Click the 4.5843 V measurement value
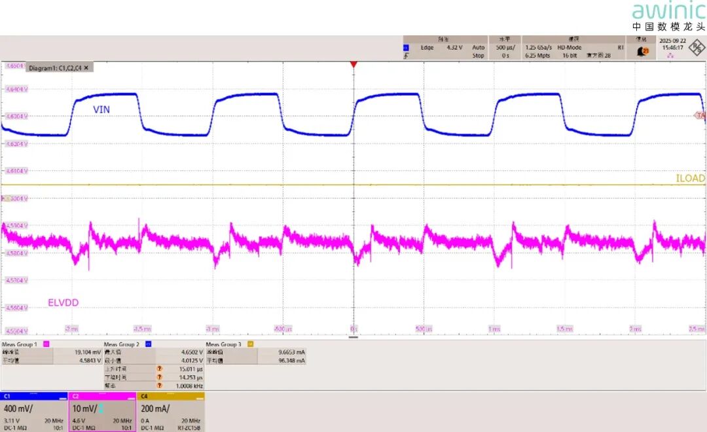Viewport: 707px width, 432px height. tap(90, 360)
